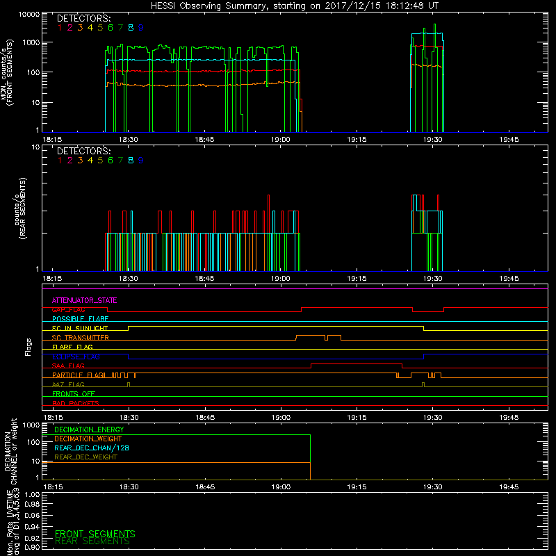Click "18:45" time label under the Flags panel

click(x=205, y=418)
